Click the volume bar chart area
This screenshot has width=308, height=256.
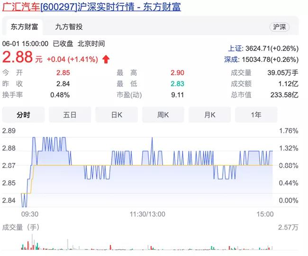tap(147, 242)
